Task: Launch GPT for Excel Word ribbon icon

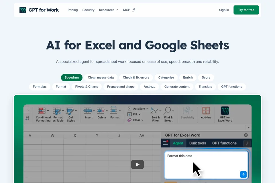Action: point(225,110)
